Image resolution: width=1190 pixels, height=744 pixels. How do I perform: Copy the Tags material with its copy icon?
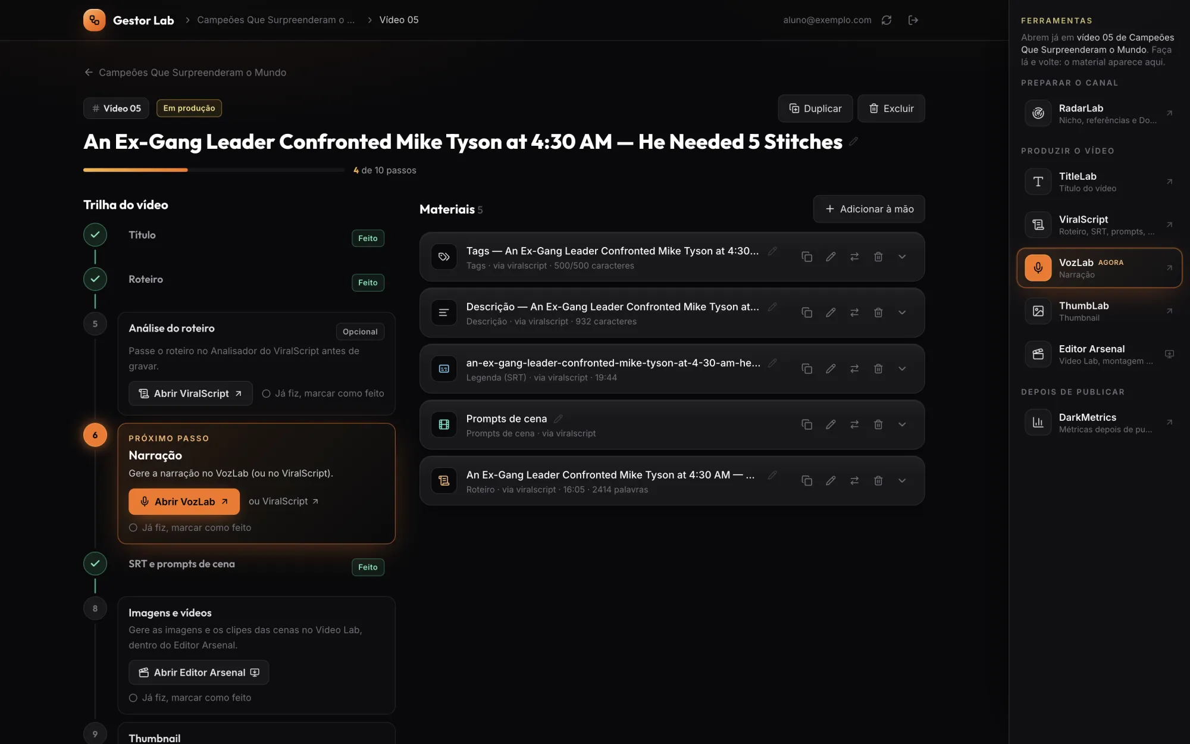click(x=807, y=257)
